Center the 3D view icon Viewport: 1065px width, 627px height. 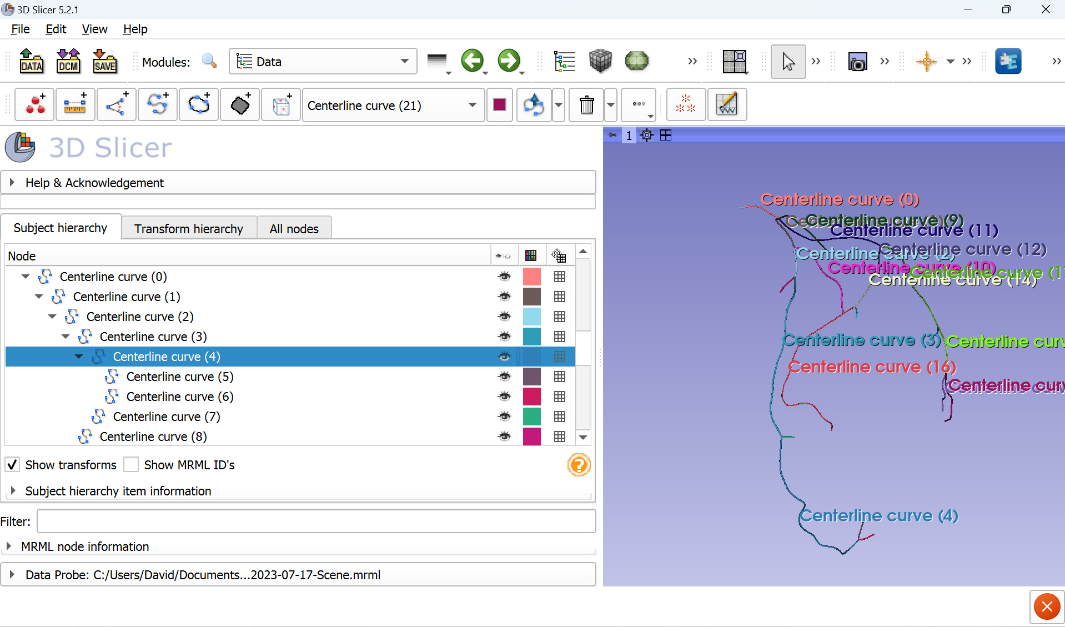[647, 135]
